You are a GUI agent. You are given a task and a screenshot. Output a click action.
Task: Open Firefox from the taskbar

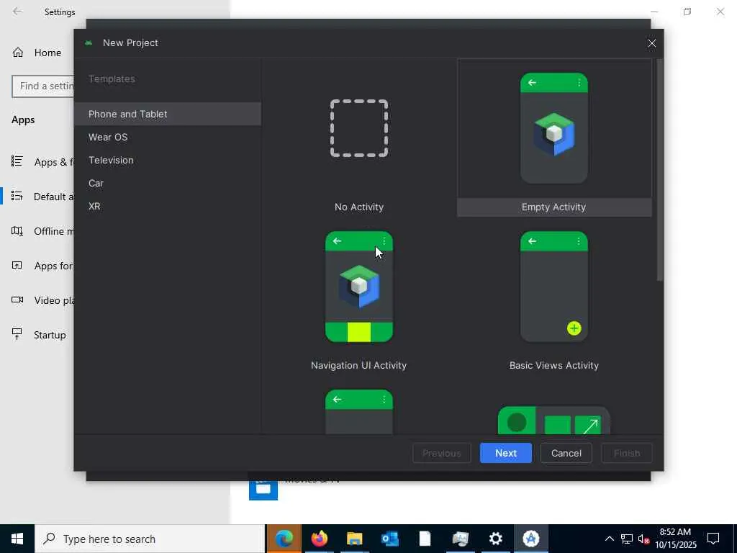[x=319, y=539]
